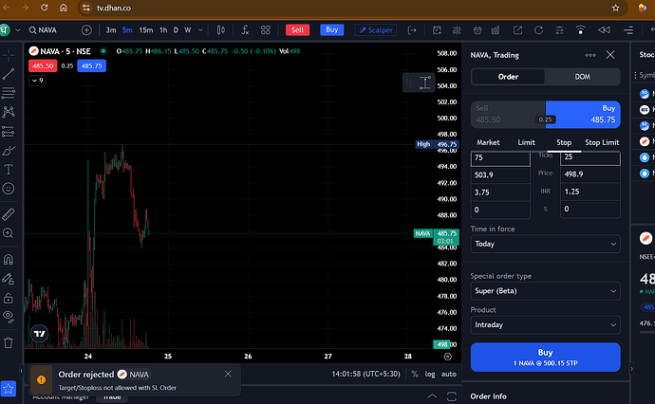Open the Fibonacci retracement tools
The height and width of the screenshot is (404, 655).
click(8, 93)
